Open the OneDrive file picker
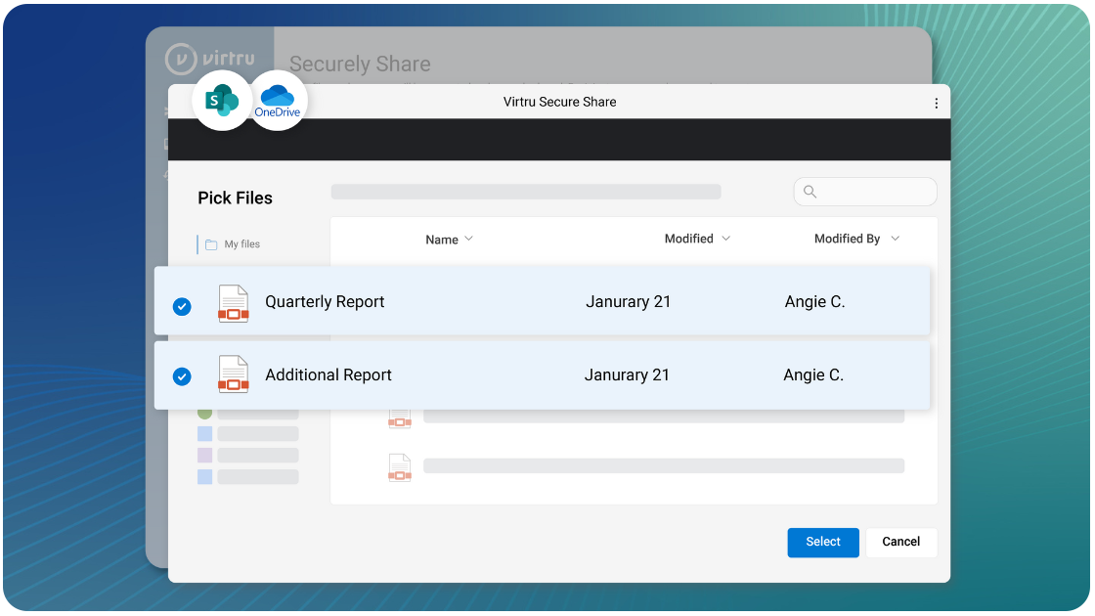1095x616 pixels. [278, 100]
